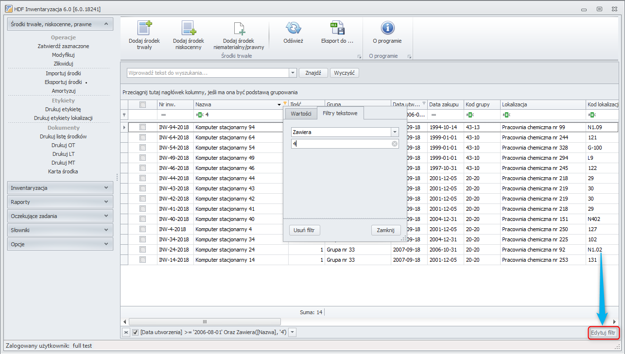Expand the Inwentaryzacja sidebar section
The width and height of the screenshot is (625, 354).
click(x=60, y=187)
